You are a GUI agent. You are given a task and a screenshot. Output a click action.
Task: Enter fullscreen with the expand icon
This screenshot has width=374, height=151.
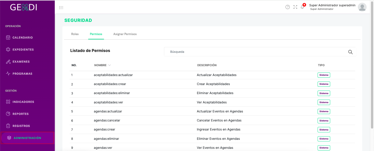(295, 7)
